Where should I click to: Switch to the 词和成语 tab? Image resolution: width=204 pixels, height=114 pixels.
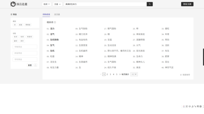[46, 14]
